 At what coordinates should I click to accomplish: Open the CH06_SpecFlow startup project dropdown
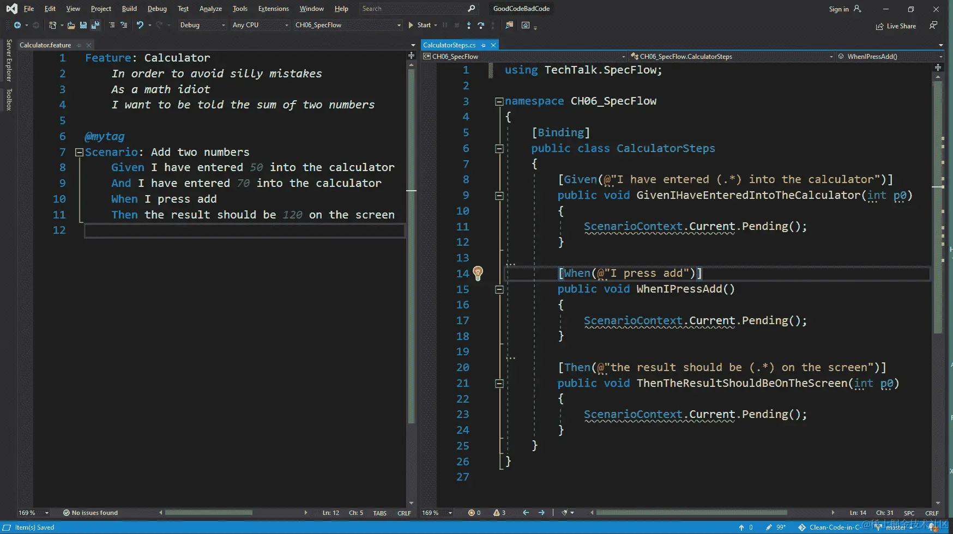[347, 25]
